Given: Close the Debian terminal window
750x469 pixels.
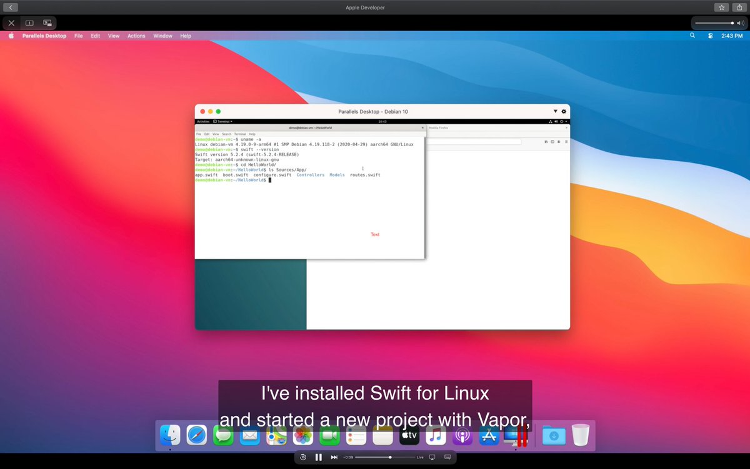Looking at the screenshot, I should tap(422, 127).
